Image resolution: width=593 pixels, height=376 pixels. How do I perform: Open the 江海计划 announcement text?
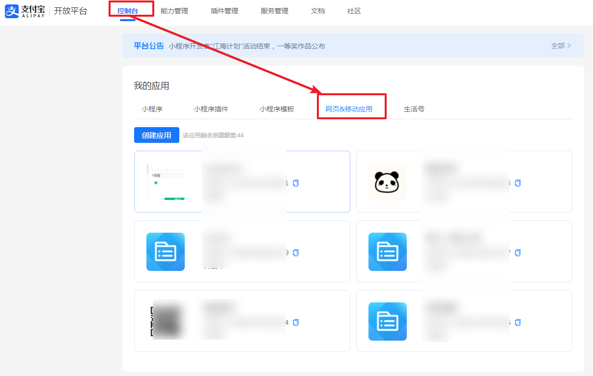(x=247, y=46)
